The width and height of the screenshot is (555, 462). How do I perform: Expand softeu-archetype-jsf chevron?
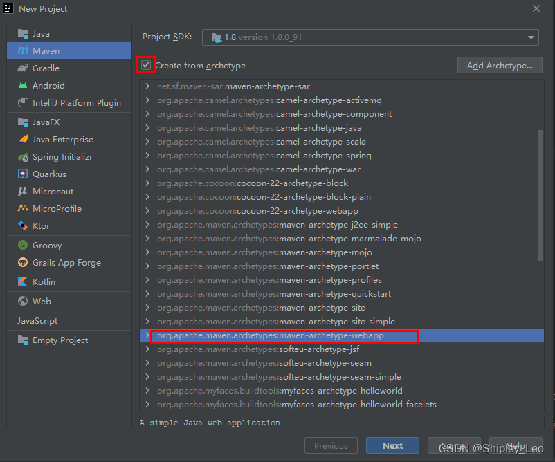point(147,349)
